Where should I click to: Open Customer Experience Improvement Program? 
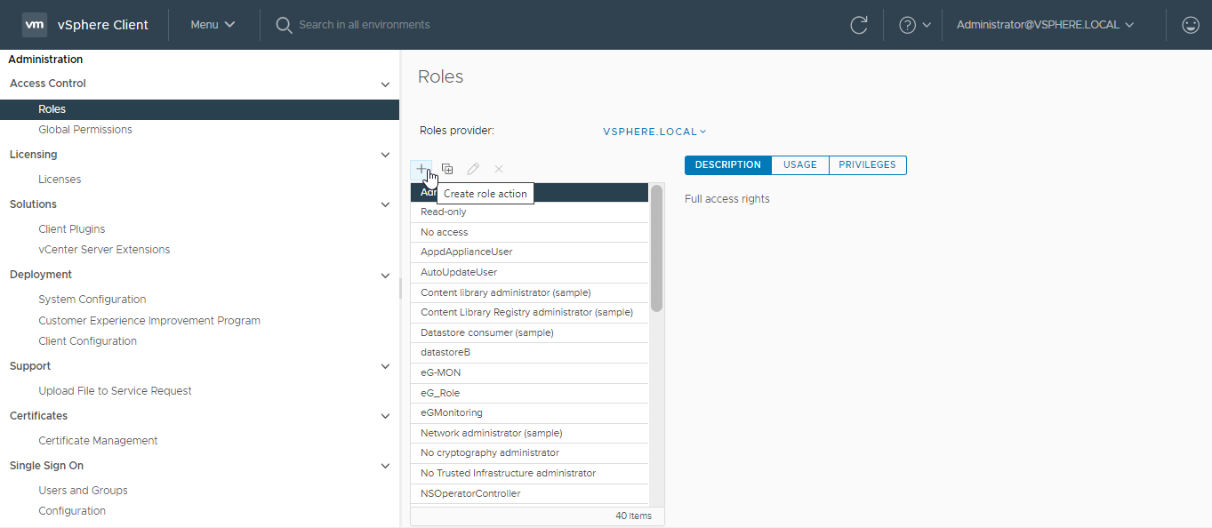(149, 321)
